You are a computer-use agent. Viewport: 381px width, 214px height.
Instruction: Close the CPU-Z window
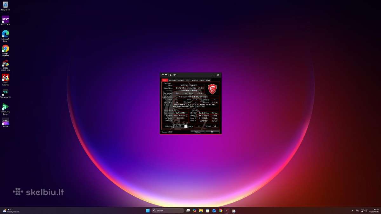coord(218,75)
